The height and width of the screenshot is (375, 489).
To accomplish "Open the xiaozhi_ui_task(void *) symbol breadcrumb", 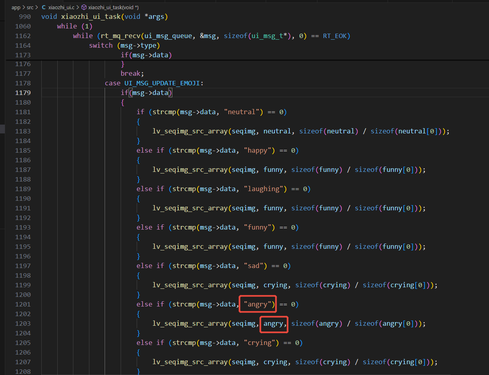I will (113, 7).
